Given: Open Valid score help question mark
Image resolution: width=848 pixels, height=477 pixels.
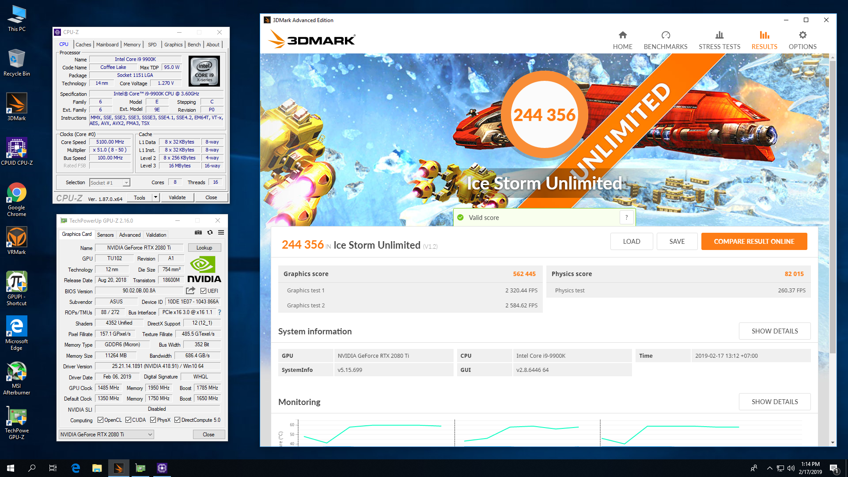Looking at the screenshot, I should pos(626,217).
